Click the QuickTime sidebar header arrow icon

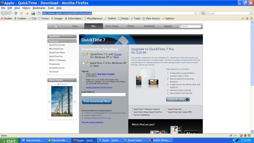click(74, 36)
